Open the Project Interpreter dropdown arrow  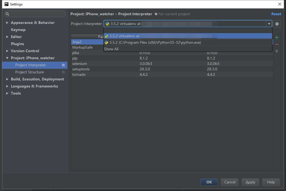(x=269, y=24)
